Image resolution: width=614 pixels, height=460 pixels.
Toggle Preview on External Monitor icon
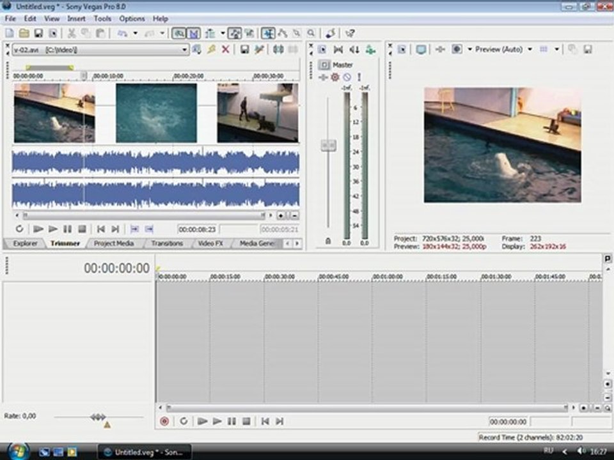tap(421, 49)
